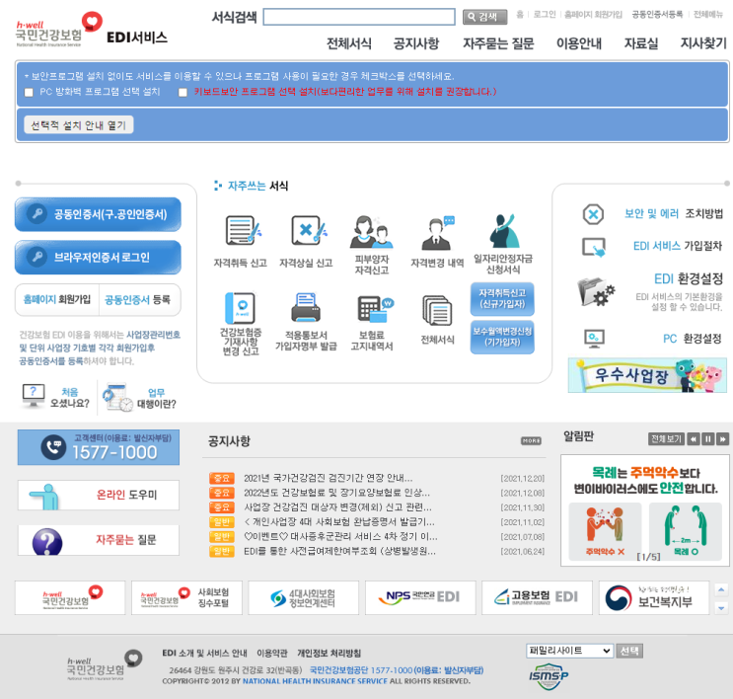The height and width of the screenshot is (699, 733).
Task: Click 개인정보 처리방침 footer link
Action: click(x=330, y=654)
